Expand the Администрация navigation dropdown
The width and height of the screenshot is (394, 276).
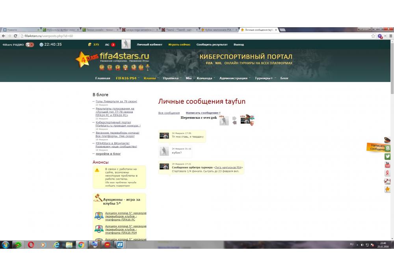coord(234,78)
